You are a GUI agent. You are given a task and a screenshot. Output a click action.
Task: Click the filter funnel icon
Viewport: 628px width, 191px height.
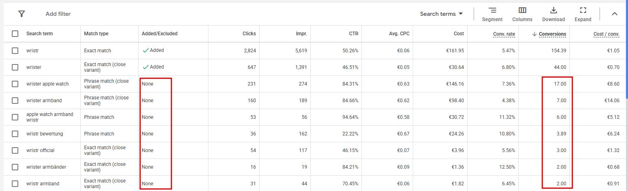[x=22, y=14]
